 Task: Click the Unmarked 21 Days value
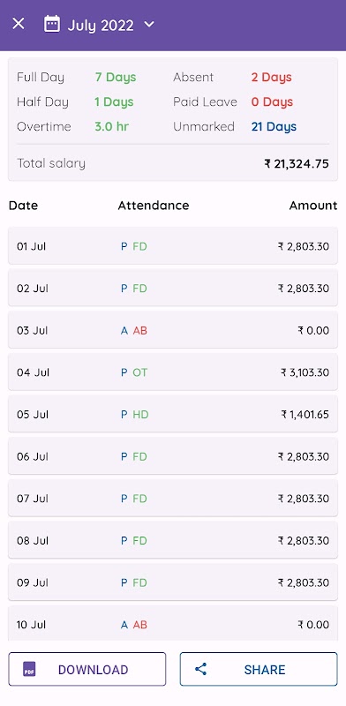(x=274, y=126)
